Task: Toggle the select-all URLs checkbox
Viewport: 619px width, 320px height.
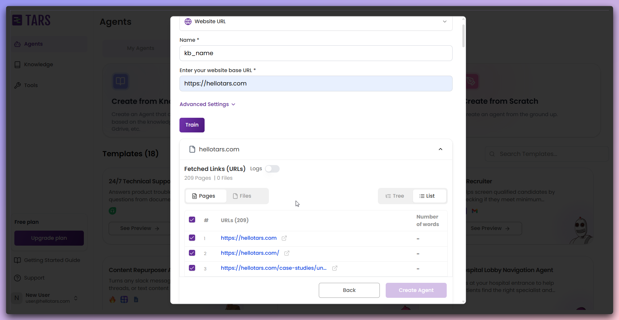Action: pyautogui.click(x=192, y=220)
